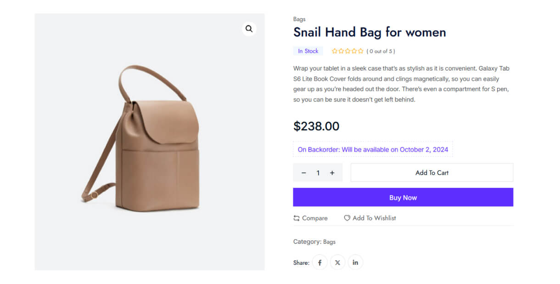
Task: Click the wishlist heart icon
Action: (347, 218)
